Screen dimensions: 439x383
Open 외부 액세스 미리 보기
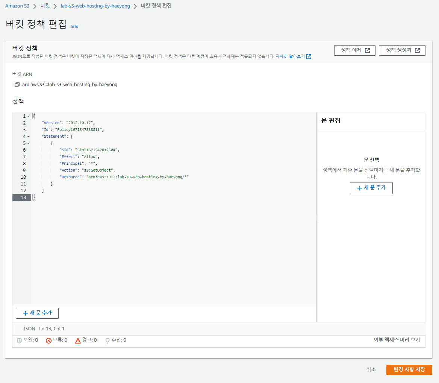pyautogui.click(x=397, y=340)
